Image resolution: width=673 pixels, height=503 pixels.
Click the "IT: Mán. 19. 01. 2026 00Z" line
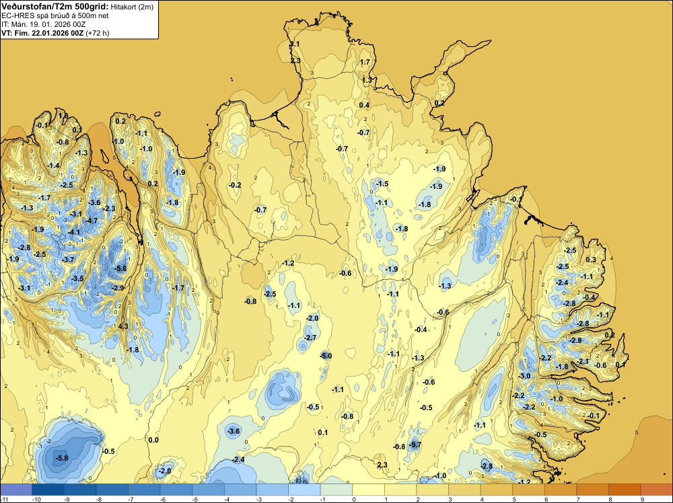click(x=43, y=24)
